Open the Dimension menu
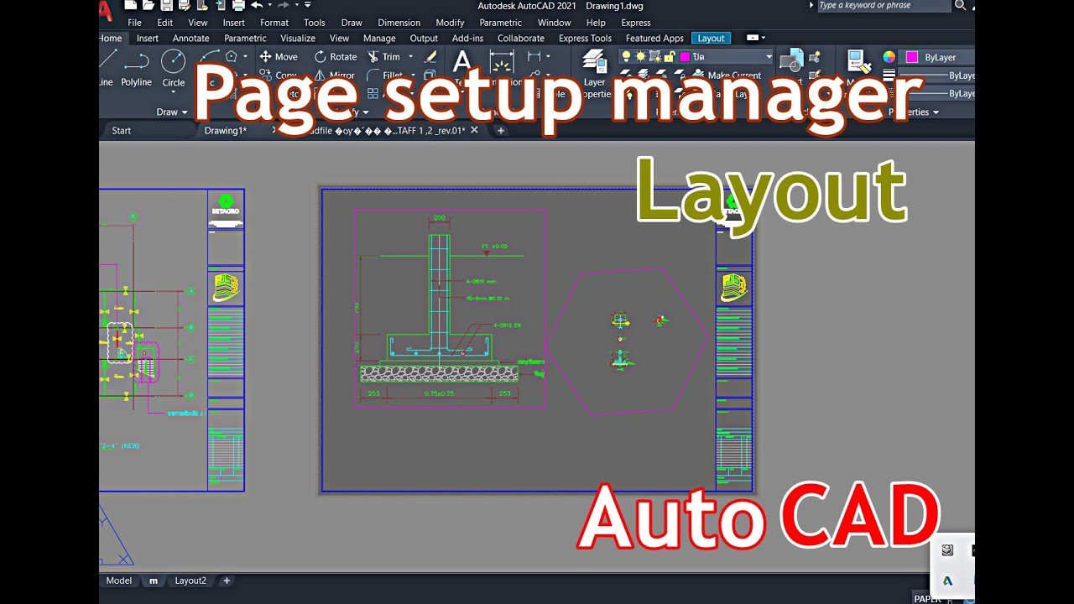This screenshot has height=604, width=1074. 399,23
